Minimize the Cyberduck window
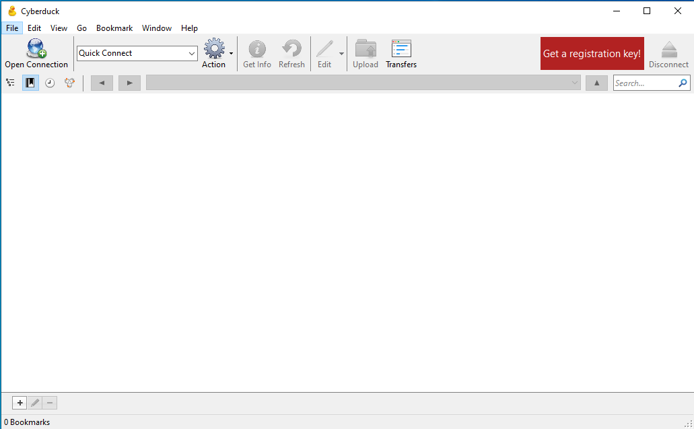The height and width of the screenshot is (429, 694). click(x=617, y=11)
